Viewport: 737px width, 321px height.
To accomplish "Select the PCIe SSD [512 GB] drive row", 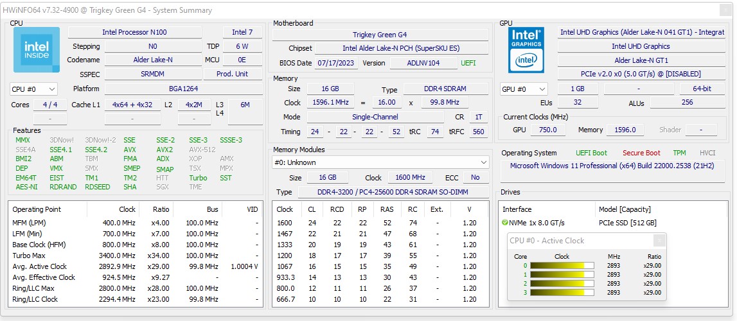I will [627, 223].
